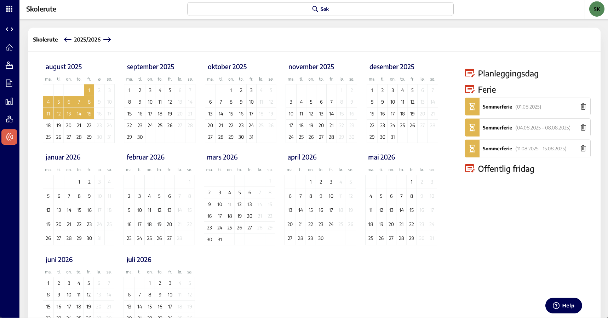608x318 pixels.
Task: Add a new Planleggingsdag entry
Action: 469,74
